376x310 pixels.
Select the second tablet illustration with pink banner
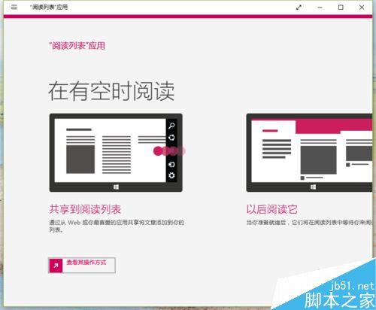309,153
